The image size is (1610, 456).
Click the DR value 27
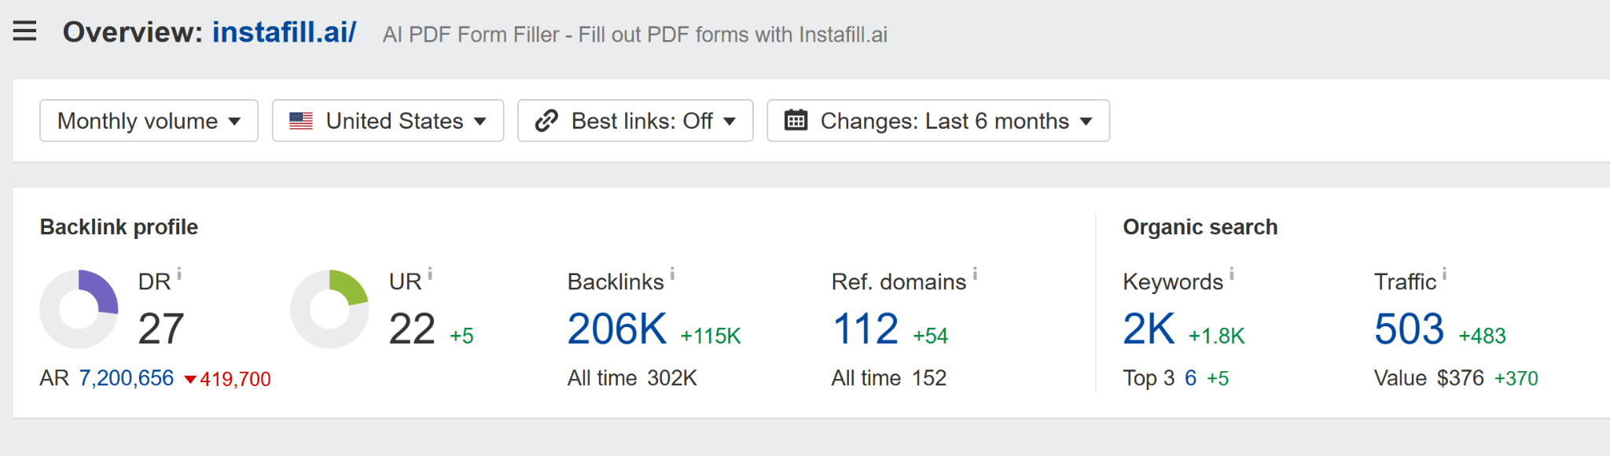(161, 329)
